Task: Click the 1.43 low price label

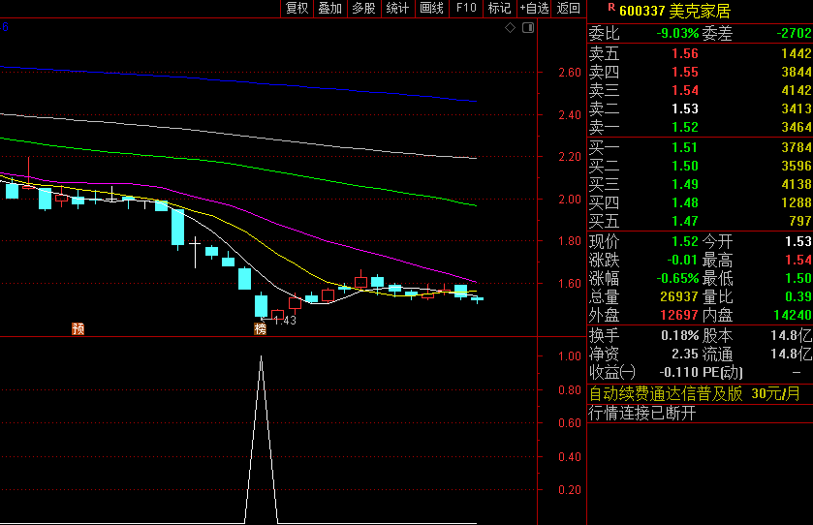Action: [284, 321]
